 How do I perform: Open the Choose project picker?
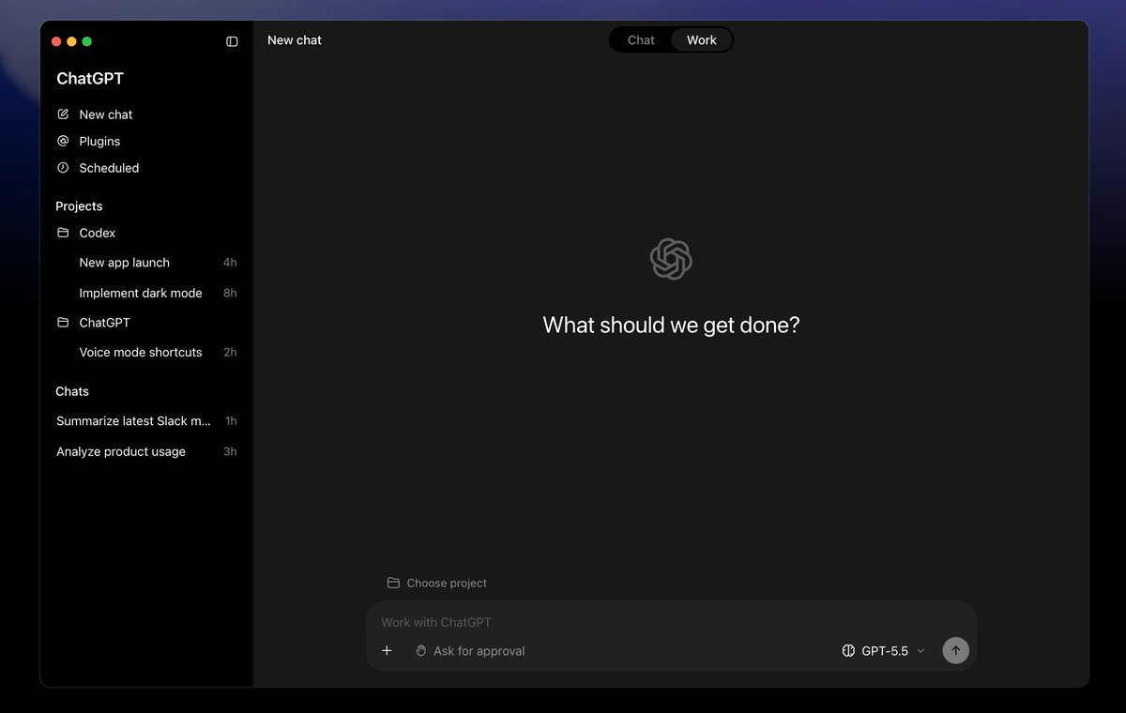pos(437,583)
